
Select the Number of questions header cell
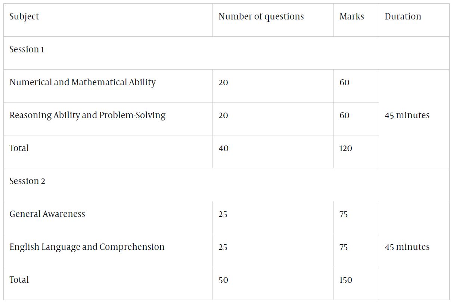click(x=261, y=16)
